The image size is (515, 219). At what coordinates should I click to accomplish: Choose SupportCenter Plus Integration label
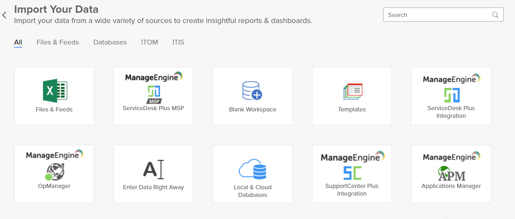coord(352,190)
